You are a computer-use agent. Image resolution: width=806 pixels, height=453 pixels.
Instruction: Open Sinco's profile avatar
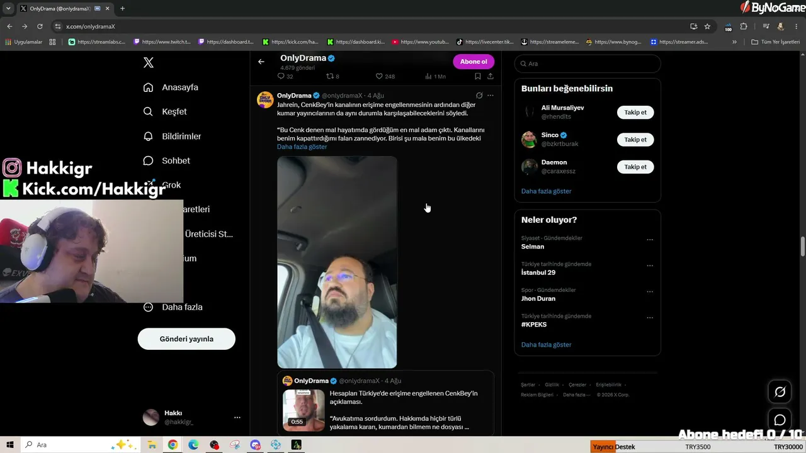coord(529,139)
